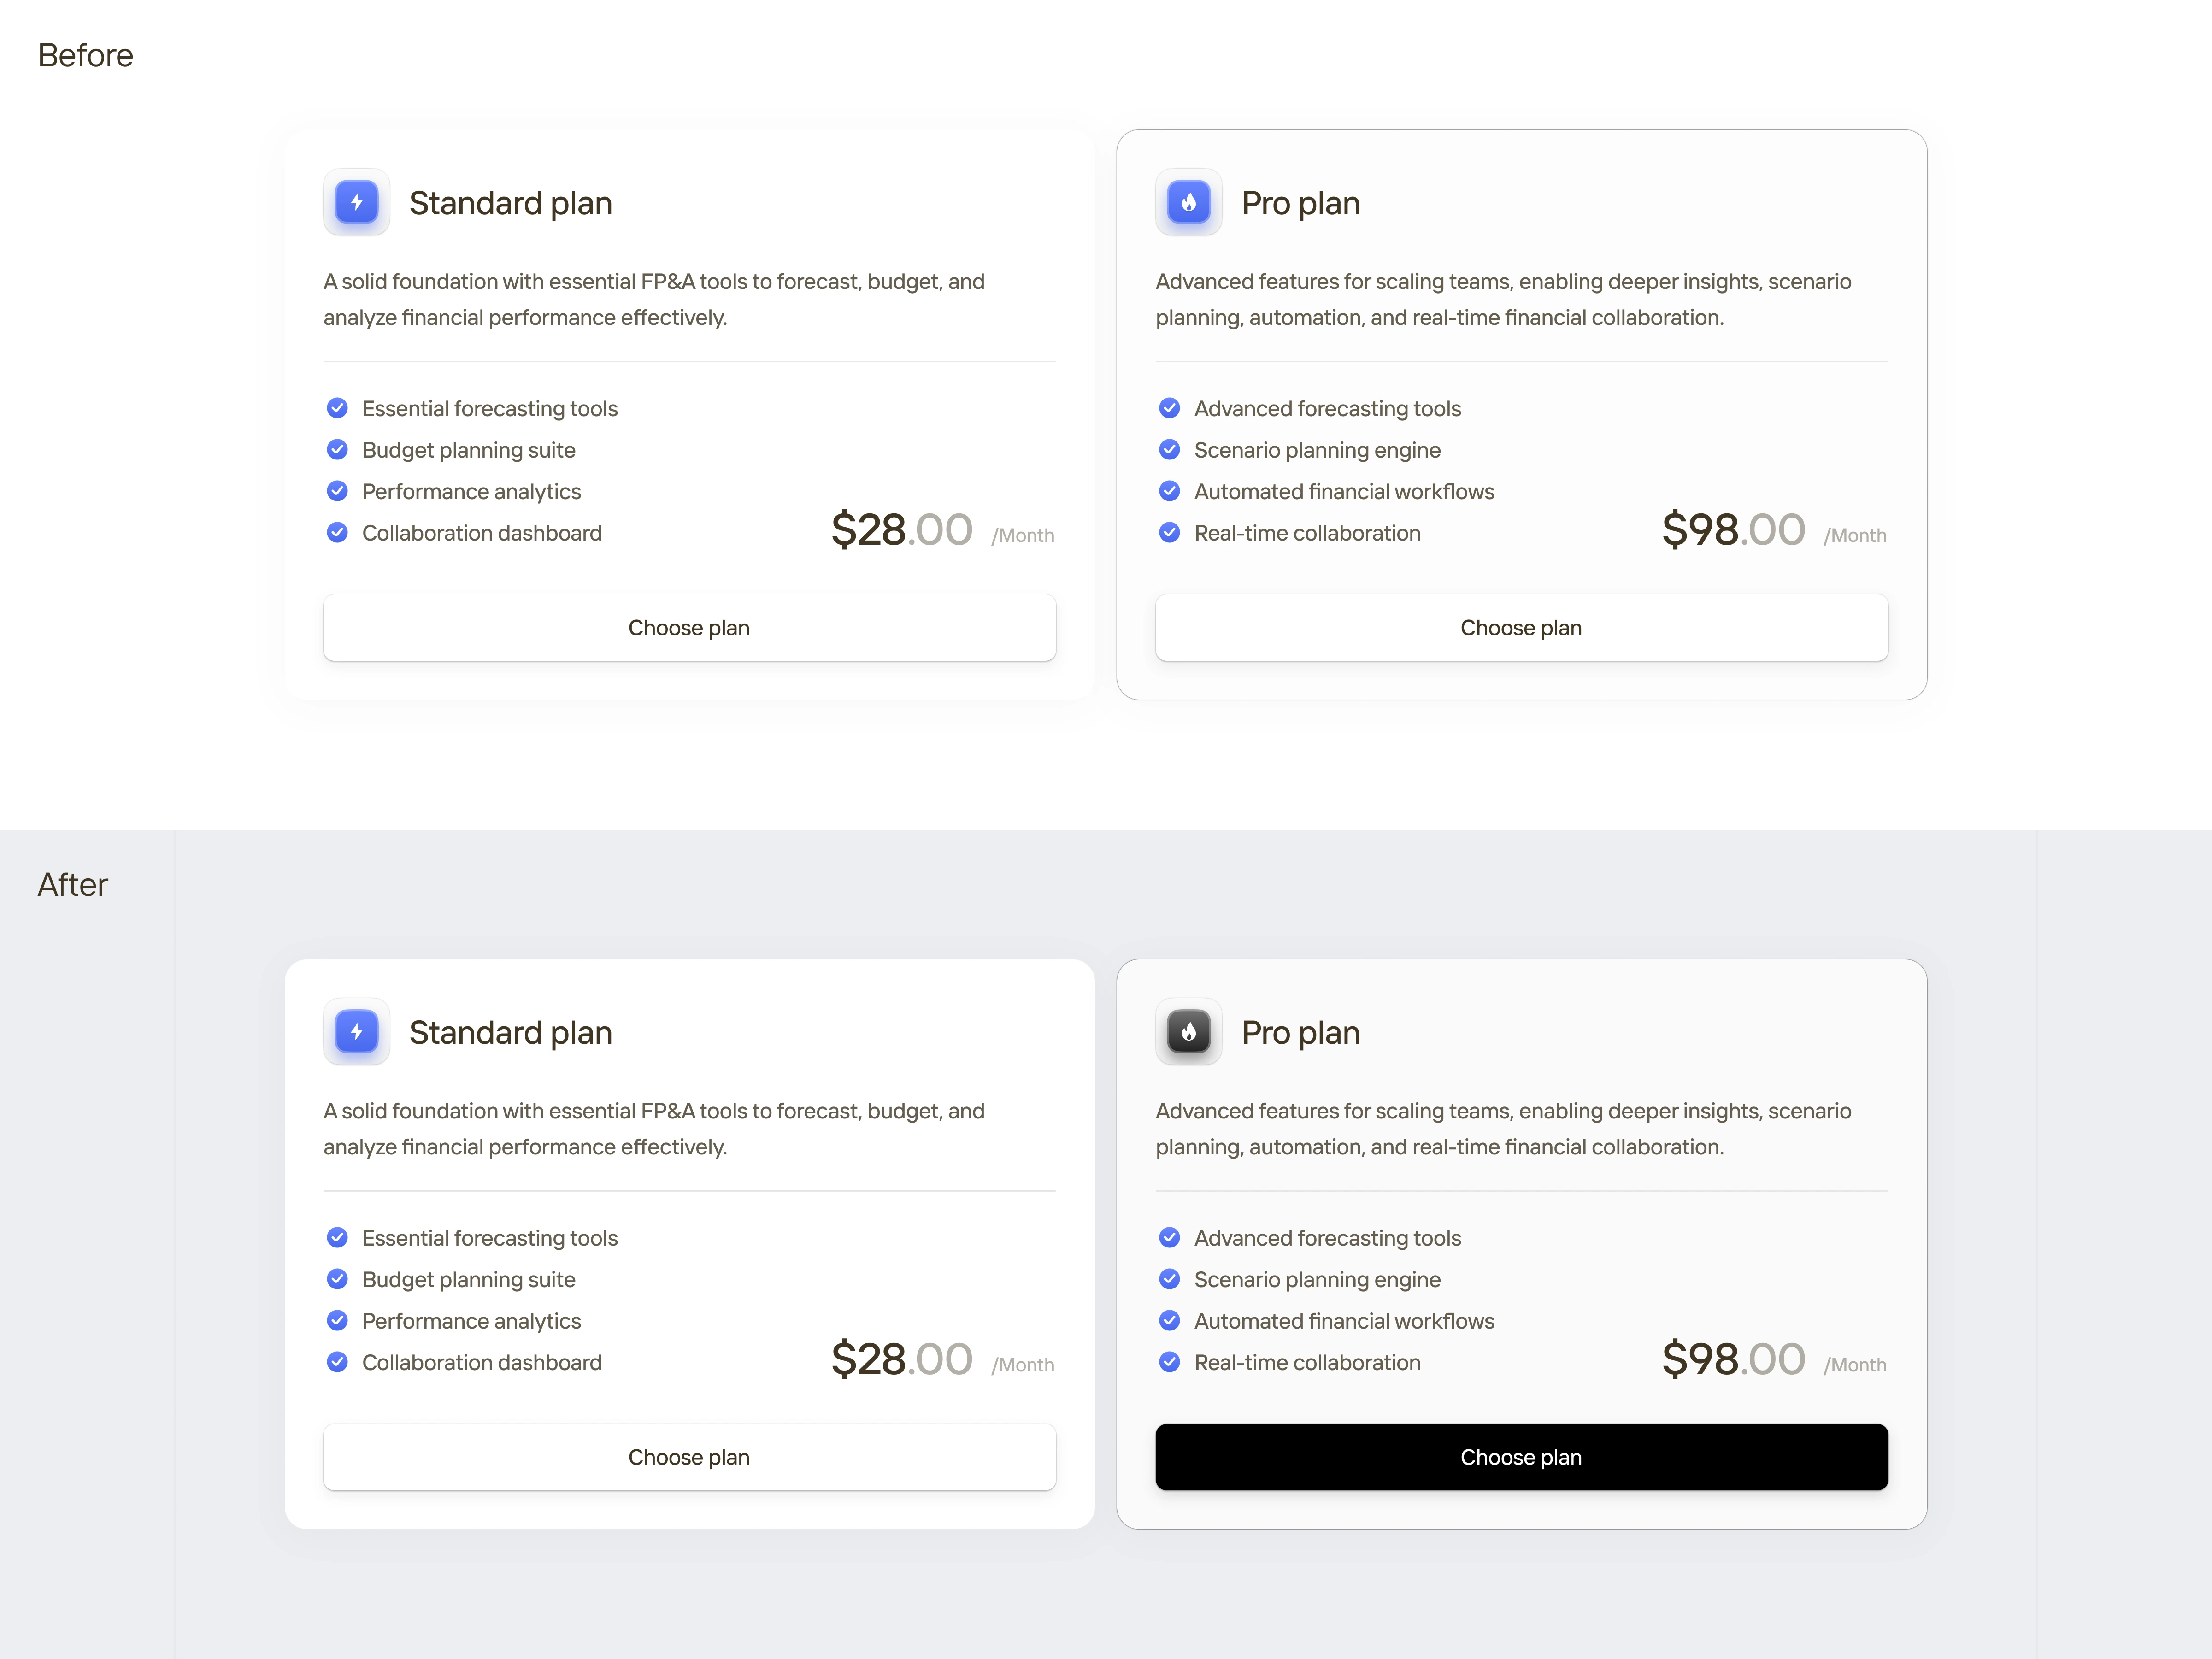Click check icon beside Essential forecasting tools in Before
The image size is (2212, 1659).
tap(337, 408)
